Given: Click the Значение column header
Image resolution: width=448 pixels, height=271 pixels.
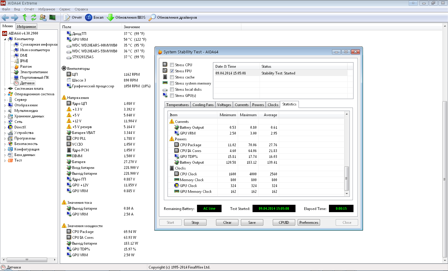Looking at the screenshot, I should click(181, 27).
